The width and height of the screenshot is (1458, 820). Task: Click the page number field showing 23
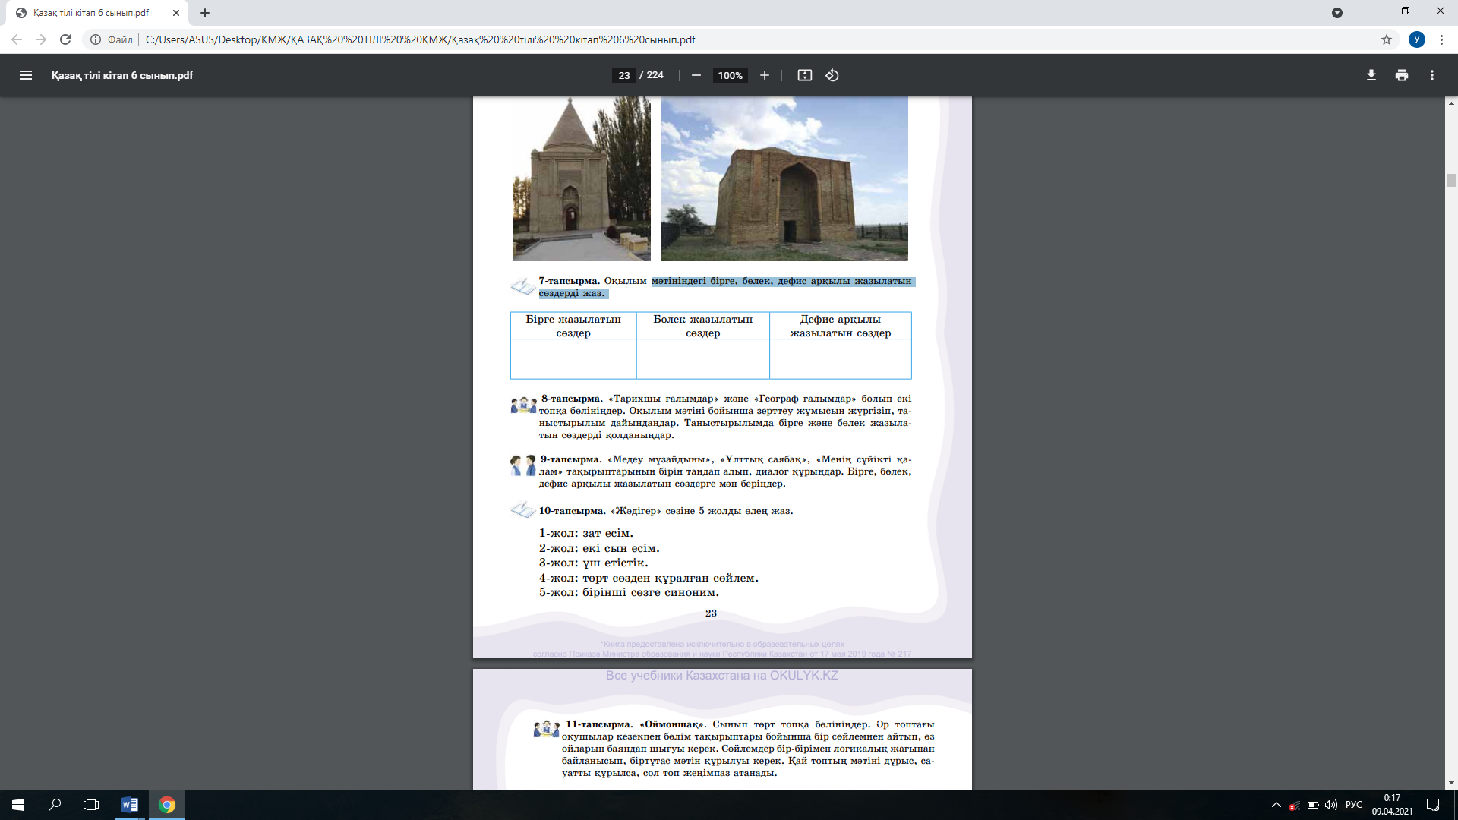point(624,75)
